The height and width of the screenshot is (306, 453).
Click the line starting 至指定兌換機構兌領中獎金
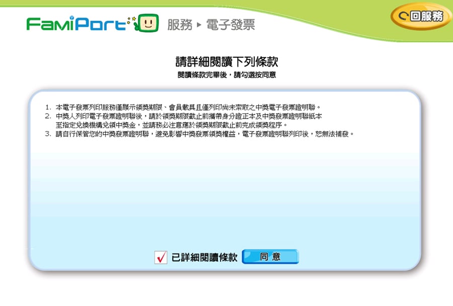tap(171, 125)
